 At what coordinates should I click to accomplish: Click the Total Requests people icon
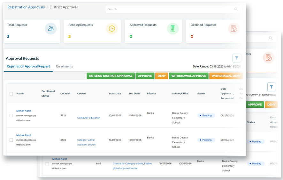(51, 29)
